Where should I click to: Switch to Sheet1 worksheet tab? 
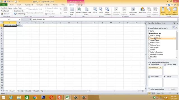(20, 91)
